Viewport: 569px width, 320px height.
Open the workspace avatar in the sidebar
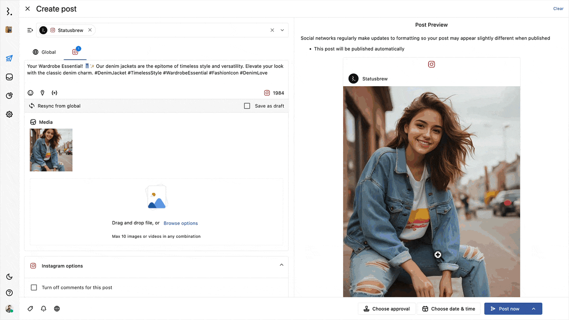point(9,30)
